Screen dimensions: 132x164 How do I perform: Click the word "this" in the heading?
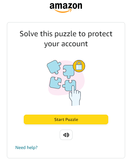pyautogui.click(x=46, y=34)
